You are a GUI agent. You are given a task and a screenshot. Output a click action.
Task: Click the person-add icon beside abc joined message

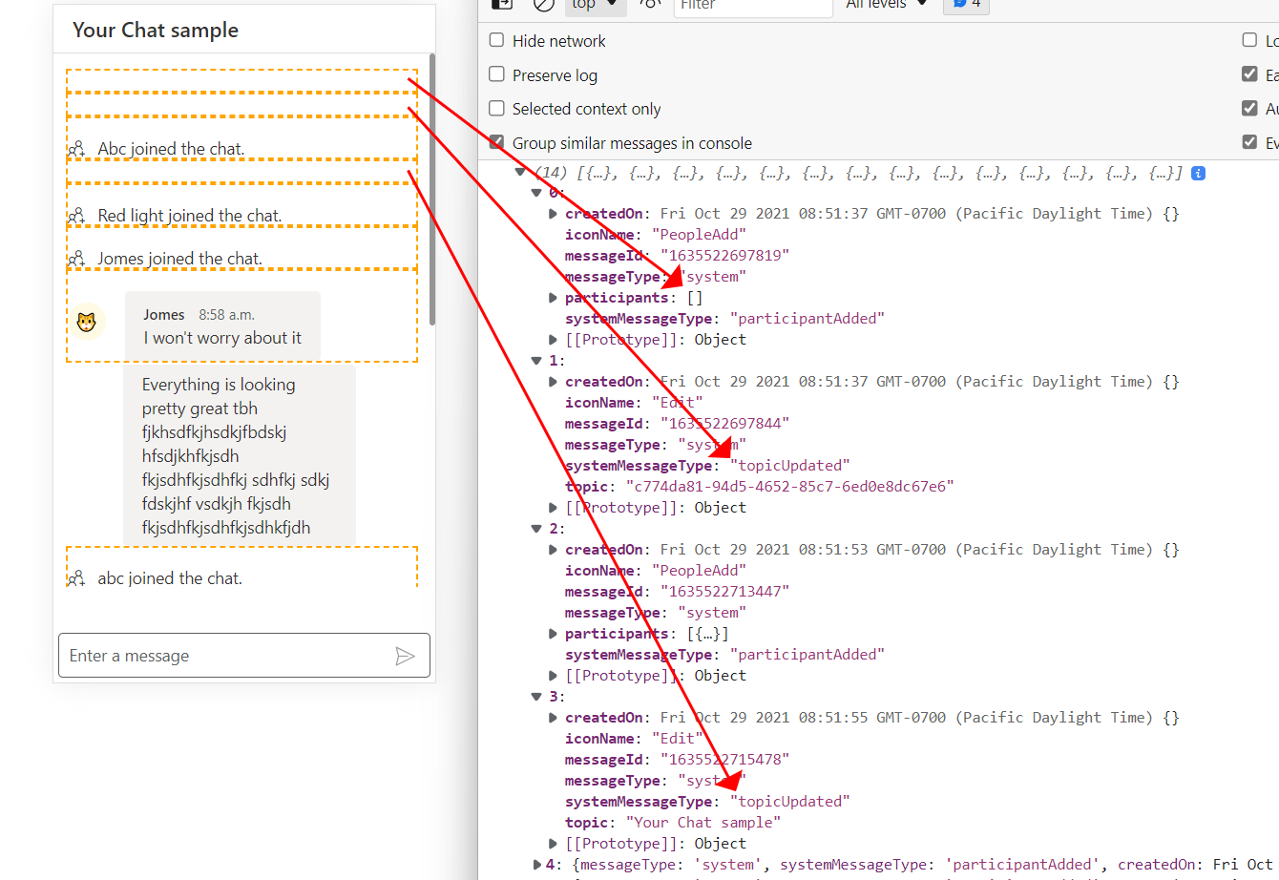[x=76, y=577]
